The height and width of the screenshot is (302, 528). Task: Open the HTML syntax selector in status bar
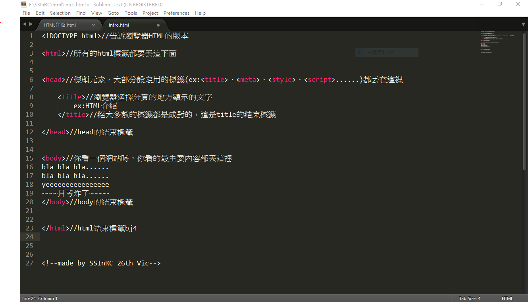tap(507, 298)
